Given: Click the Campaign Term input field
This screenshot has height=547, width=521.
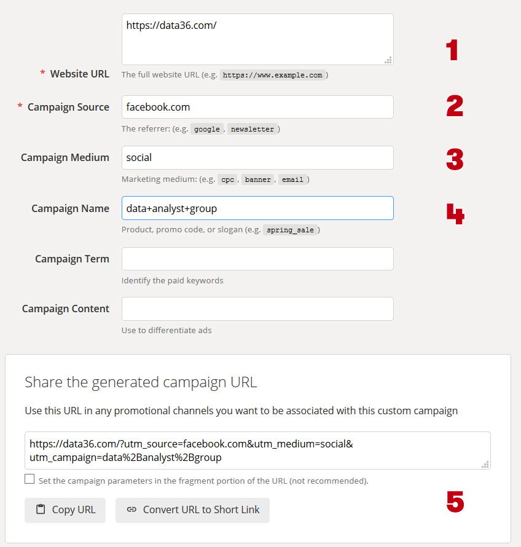Looking at the screenshot, I should (257, 259).
